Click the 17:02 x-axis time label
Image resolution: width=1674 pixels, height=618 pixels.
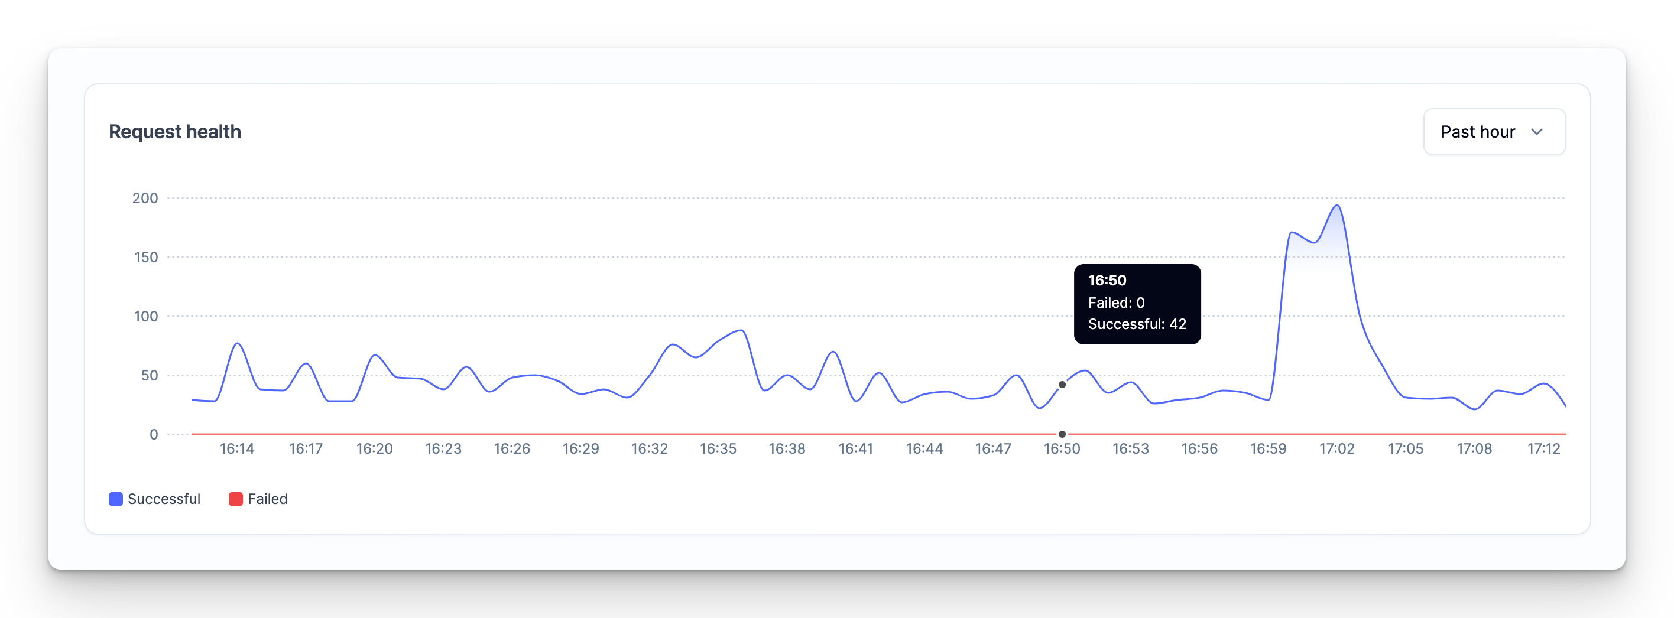1336,449
